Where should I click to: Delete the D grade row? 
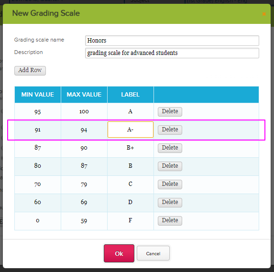[x=170, y=203]
